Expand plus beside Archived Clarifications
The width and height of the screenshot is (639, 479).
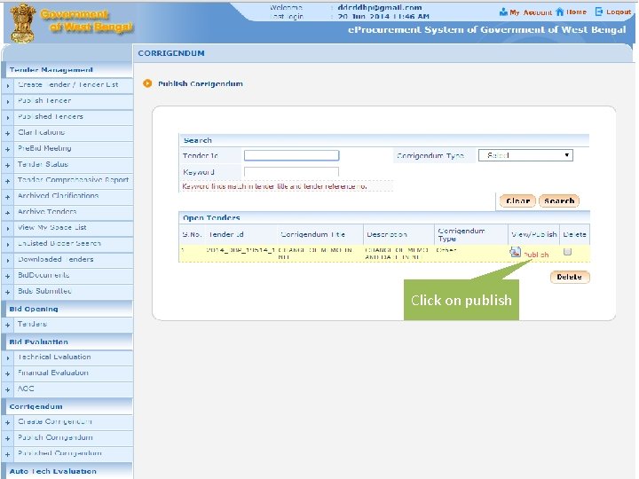pyautogui.click(x=8, y=197)
